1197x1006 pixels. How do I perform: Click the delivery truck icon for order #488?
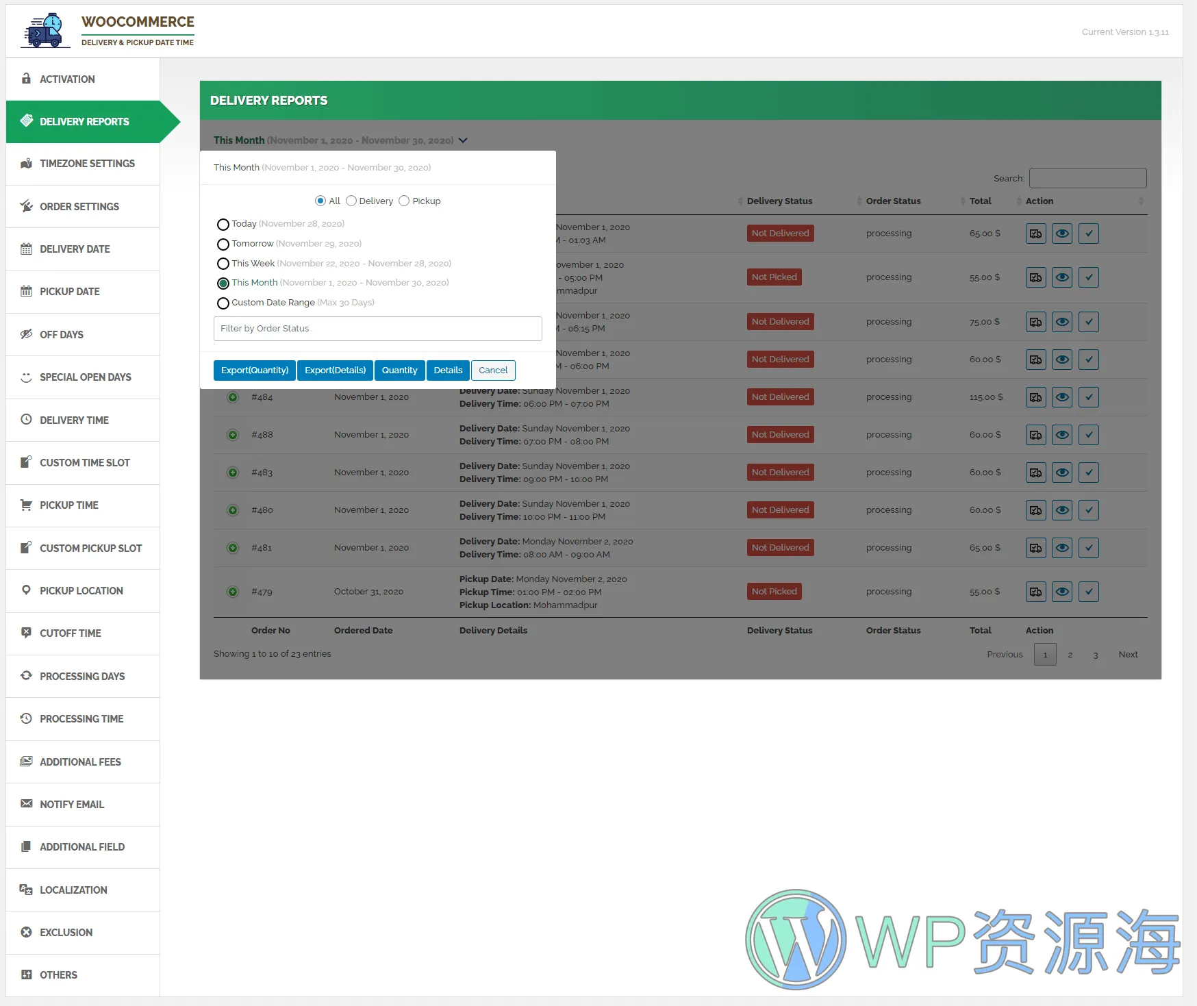[1035, 435]
